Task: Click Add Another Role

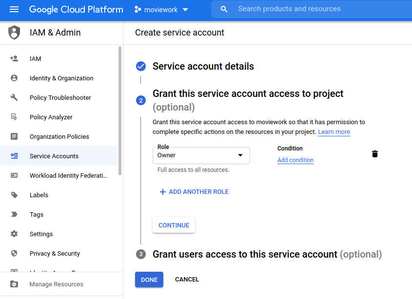Action: point(194,192)
